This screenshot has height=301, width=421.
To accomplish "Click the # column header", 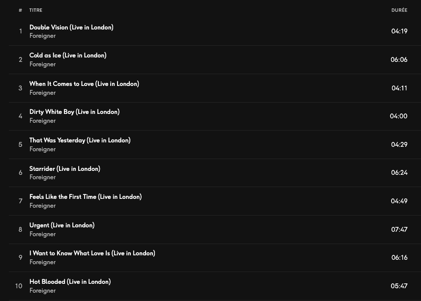I will (x=20, y=10).
